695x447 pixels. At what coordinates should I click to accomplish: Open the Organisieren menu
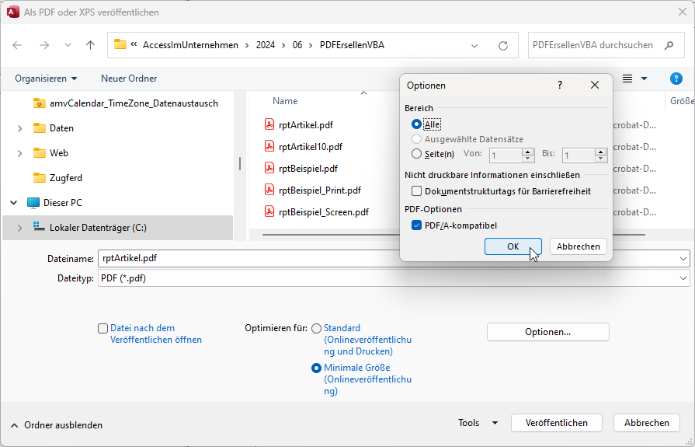(46, 79)
